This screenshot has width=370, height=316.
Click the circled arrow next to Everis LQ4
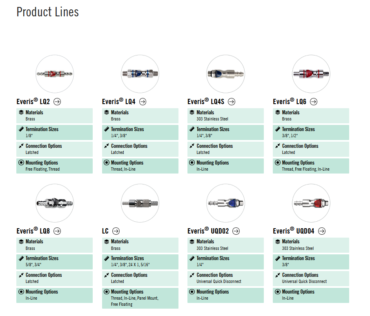[143, 102]
